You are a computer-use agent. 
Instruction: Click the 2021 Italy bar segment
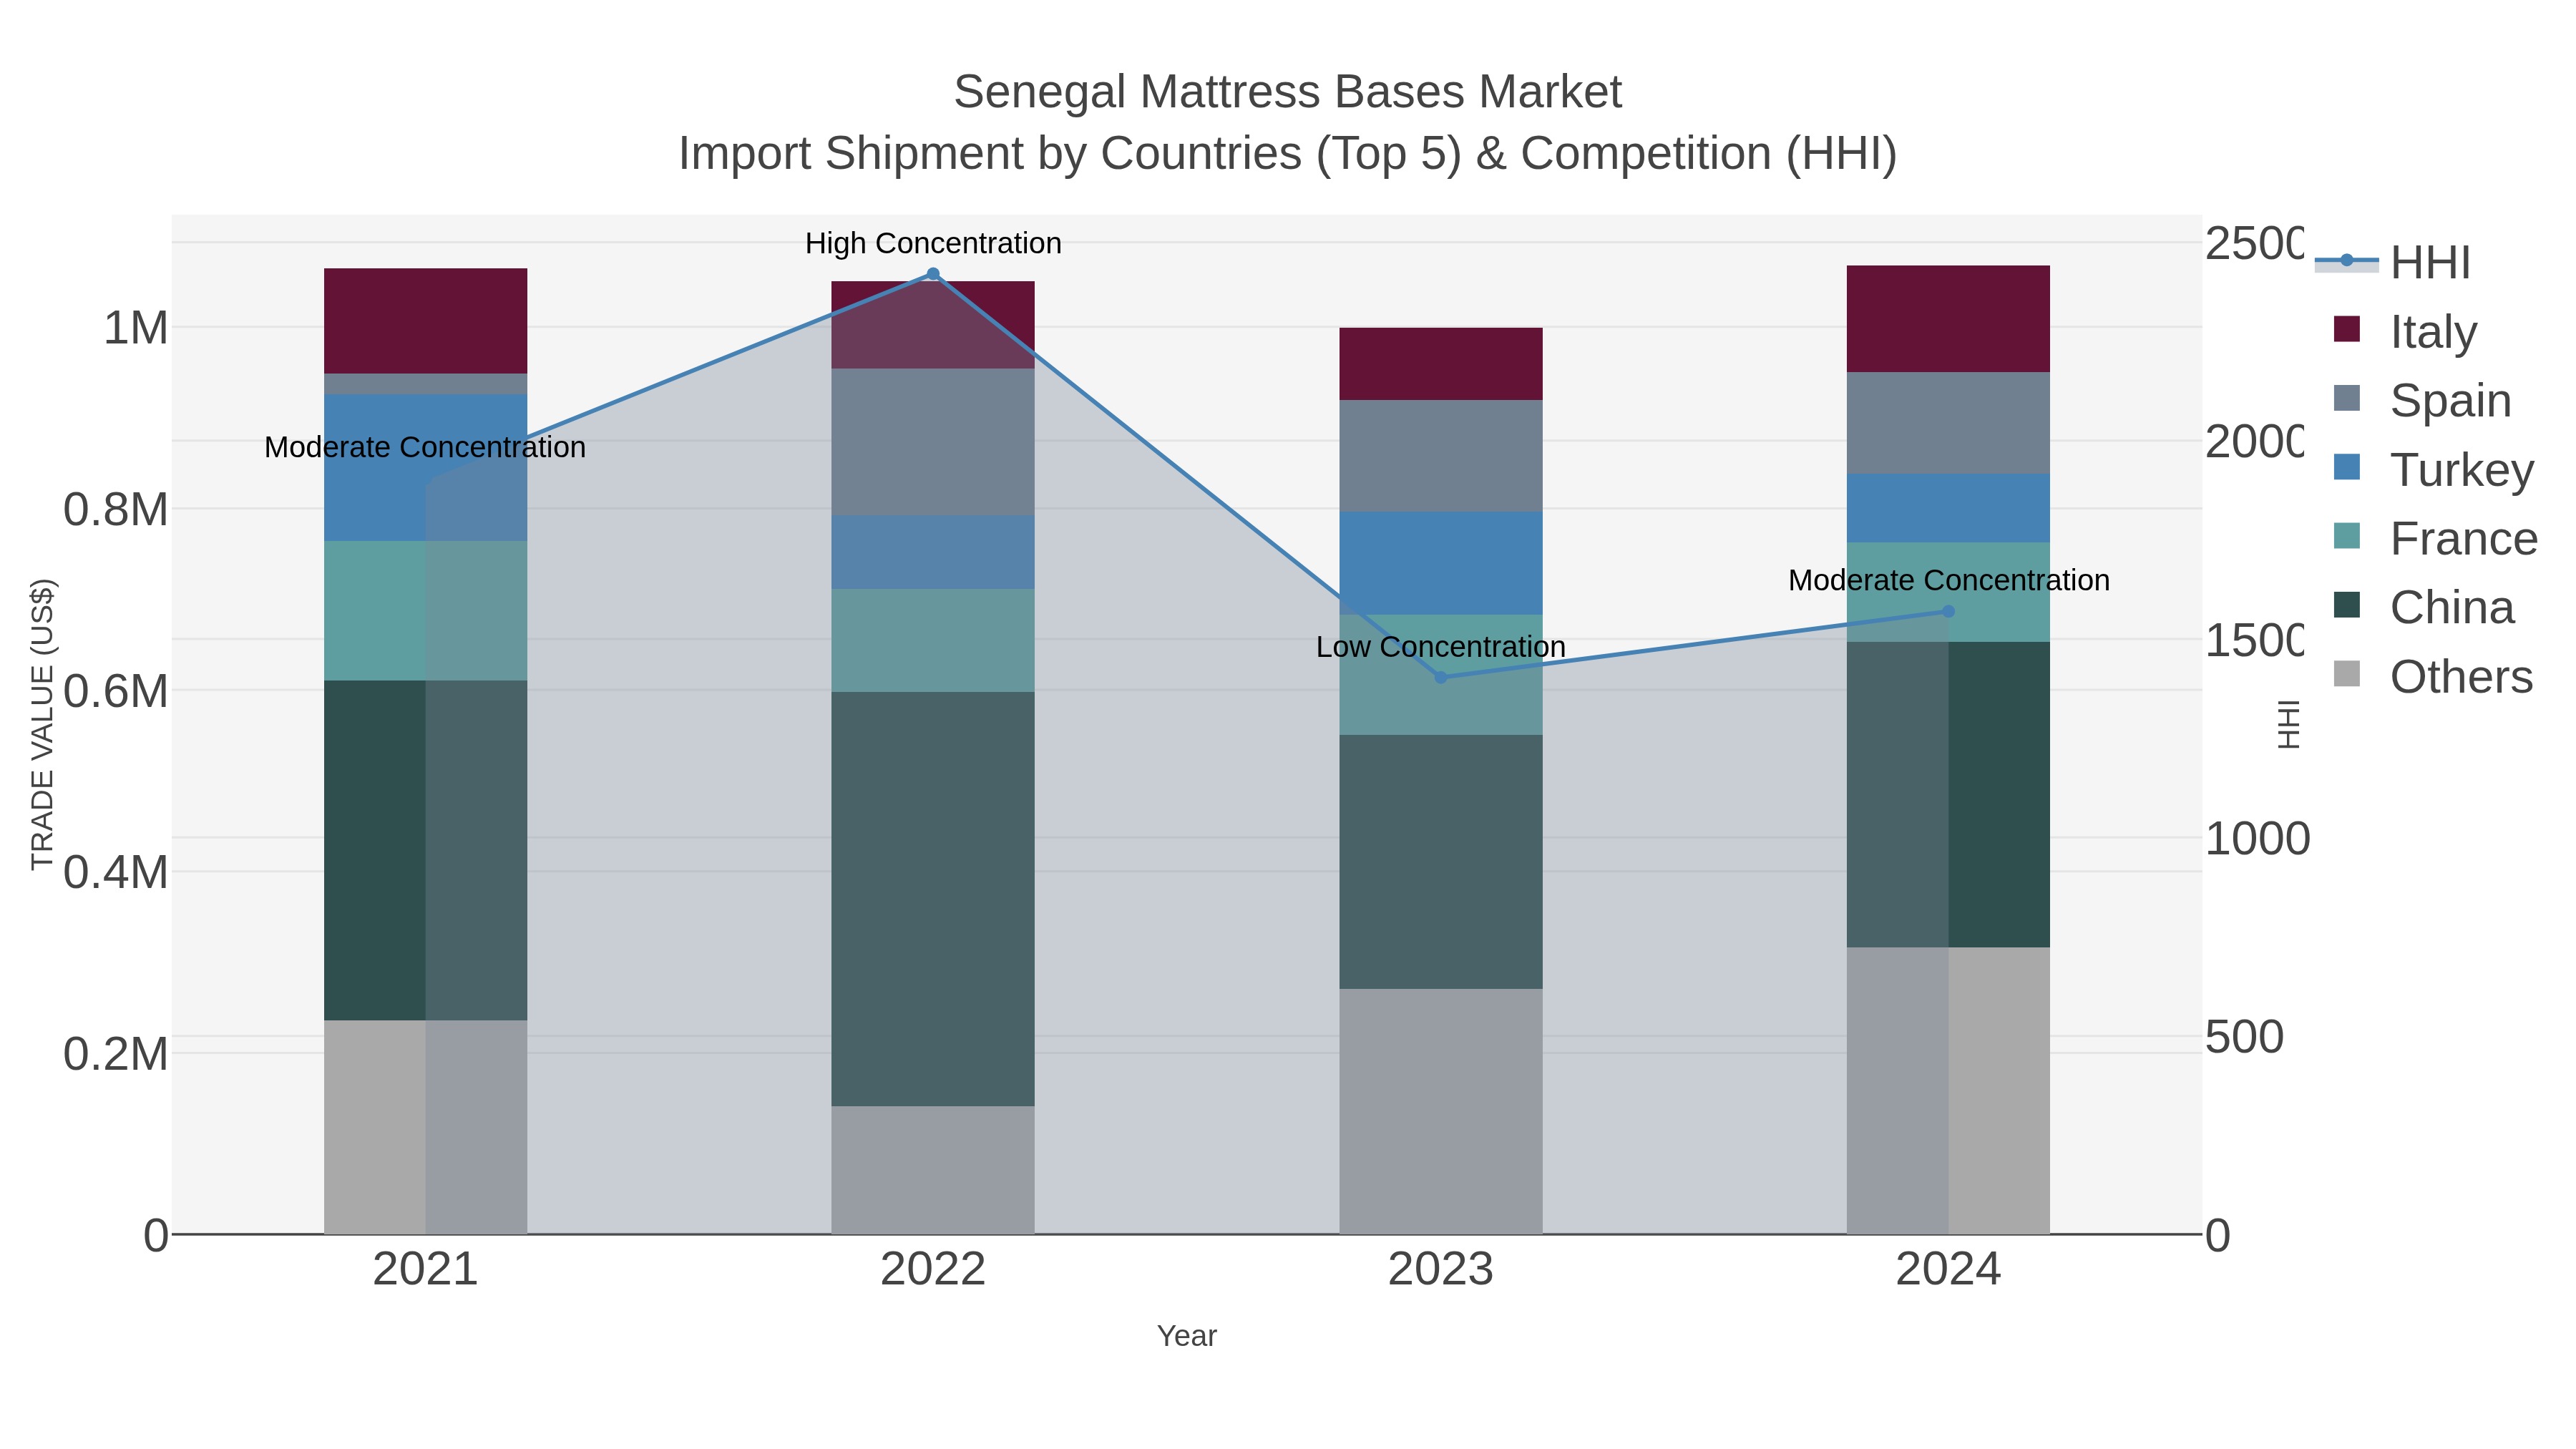click(426, 321)
